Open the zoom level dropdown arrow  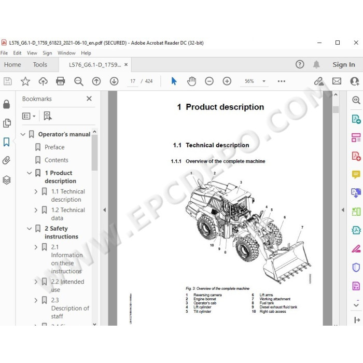(263, 81)
